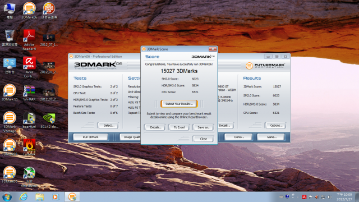This screenshot has width=359, height=202.
Task: Open the red Avira tray icon
Action: tap(304, 197)
